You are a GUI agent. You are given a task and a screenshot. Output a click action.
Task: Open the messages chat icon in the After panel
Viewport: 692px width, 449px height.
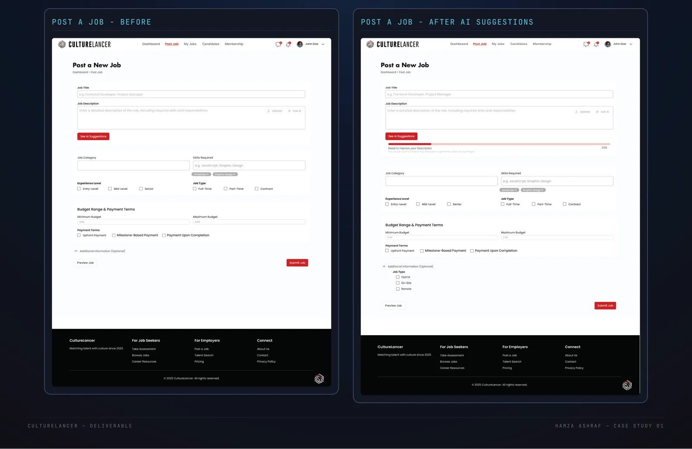click(586, 44)
